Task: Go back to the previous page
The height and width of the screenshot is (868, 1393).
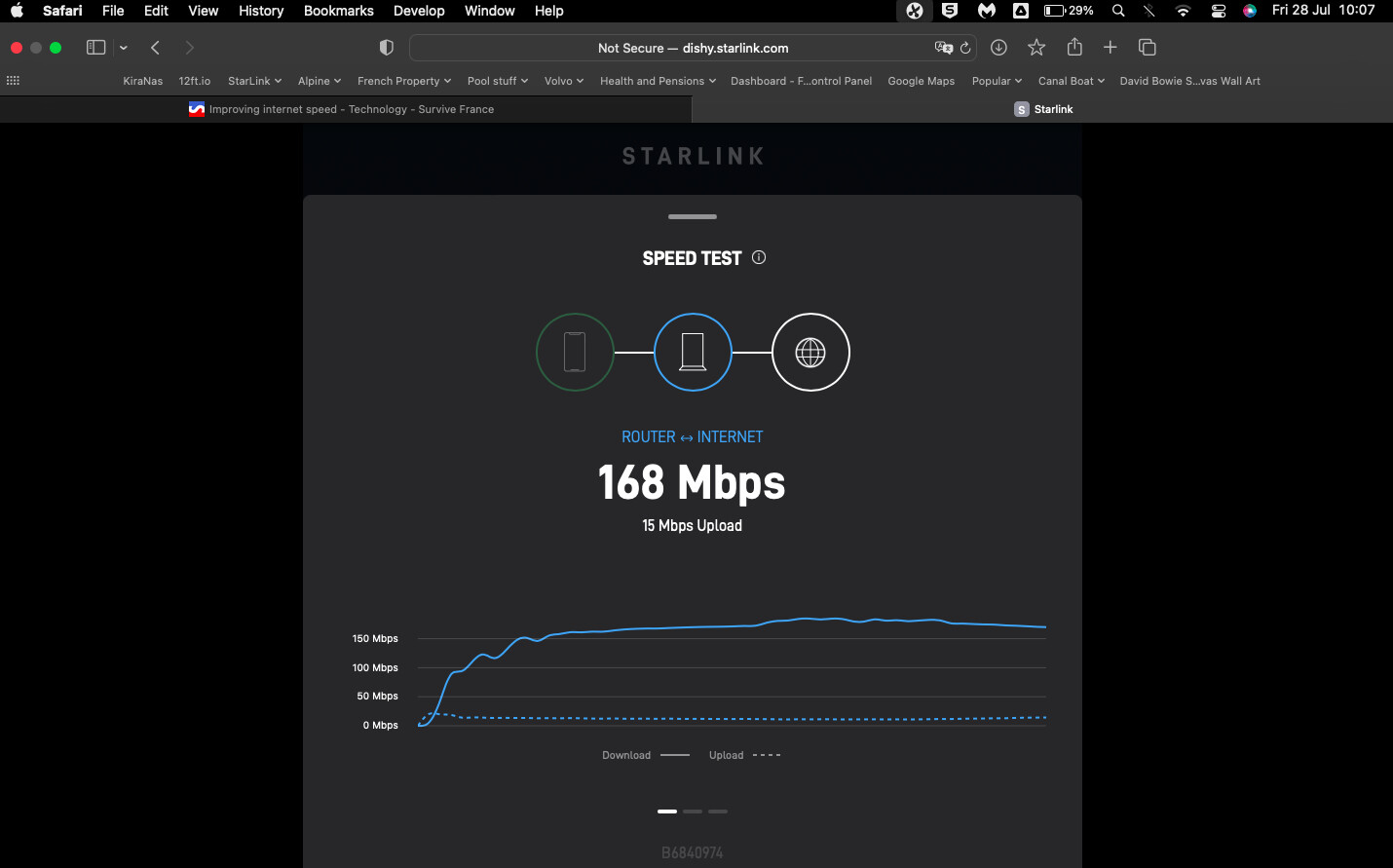Action: pos(155,48)
